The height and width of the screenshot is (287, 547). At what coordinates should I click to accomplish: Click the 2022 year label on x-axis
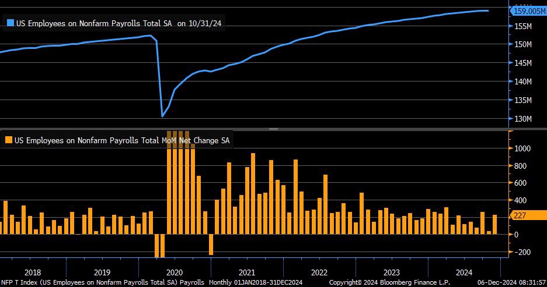319,272
